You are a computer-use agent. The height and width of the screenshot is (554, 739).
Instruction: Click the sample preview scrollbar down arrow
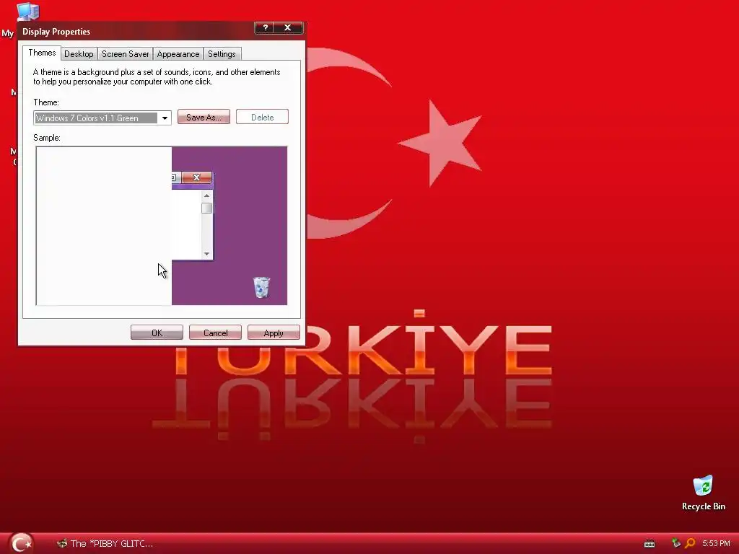click(206, 254)
